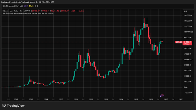Image resolution: width=196 pixels, height=110 pixels.
Task: Click the yellow RSI value 51.15
Action: click(x=31, y=6)
